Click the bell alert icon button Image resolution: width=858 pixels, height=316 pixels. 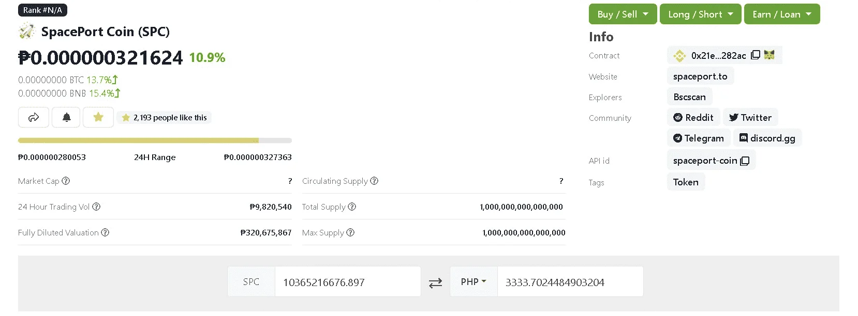pos(66,117)
